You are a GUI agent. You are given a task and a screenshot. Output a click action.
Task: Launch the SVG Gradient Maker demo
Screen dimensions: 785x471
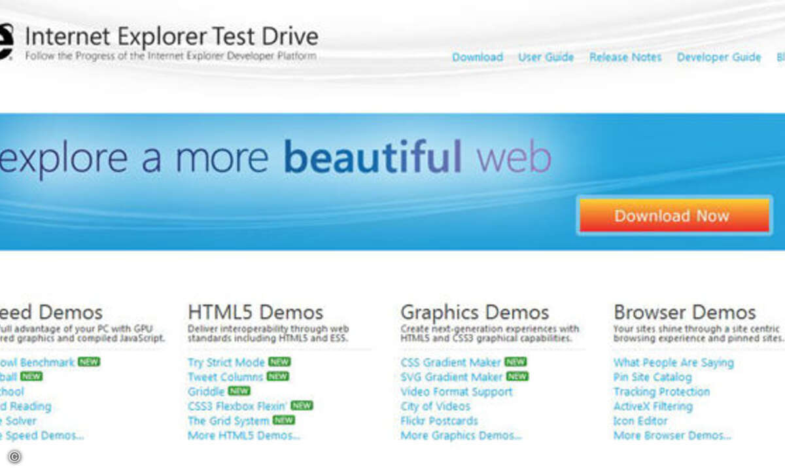coord(452,377)
